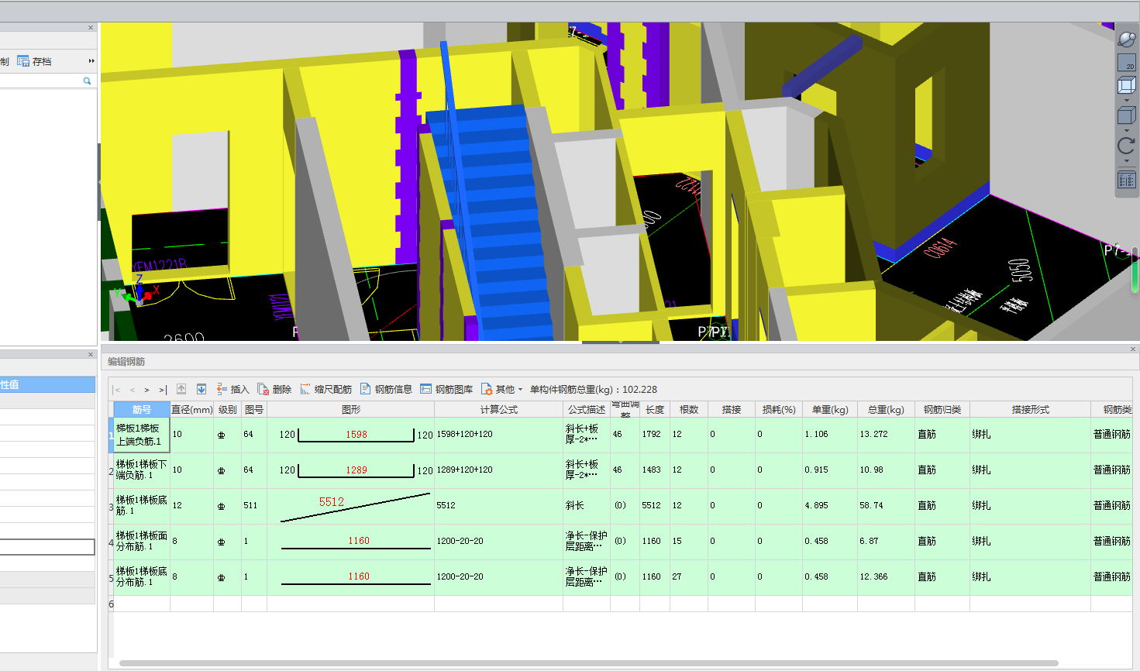Expand the solid cube dropdown arrow

(x=1127, y=130)
